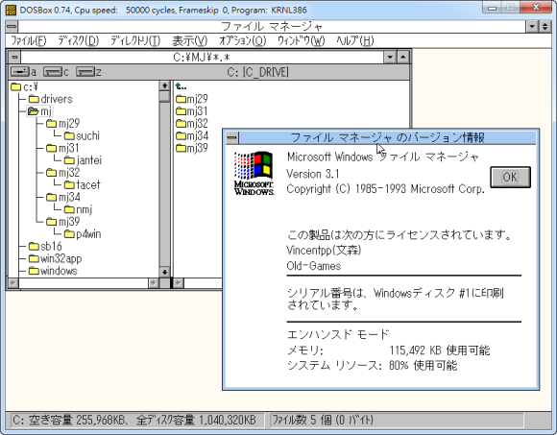Screen dimensions: 557x435
Task: Minimize the C:¥MJ¥*.* child window
Action: [x=390, y=57]
